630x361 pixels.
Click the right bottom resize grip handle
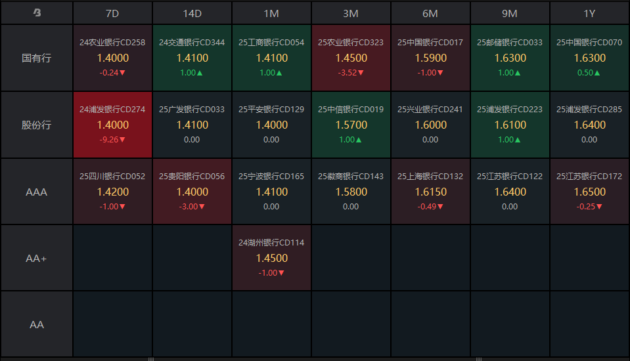pos(478,359)
